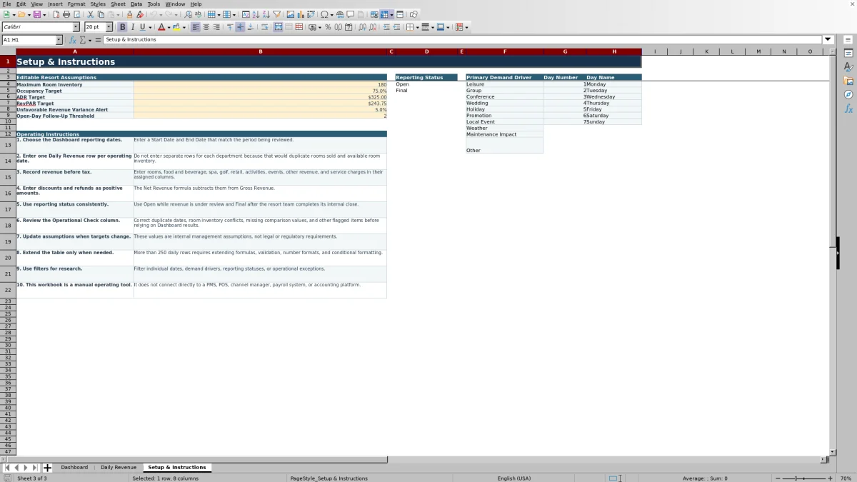Click the vertical scrollbar

tap(832, 252)
